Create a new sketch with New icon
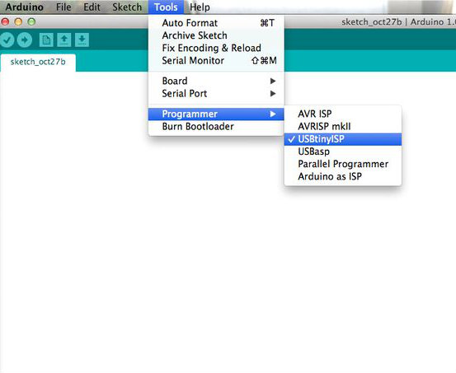 [x=46, y=40]
